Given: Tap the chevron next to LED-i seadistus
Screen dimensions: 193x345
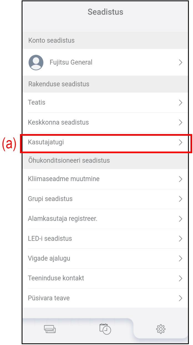Looking at the screenshot, I should click(181, 239).
